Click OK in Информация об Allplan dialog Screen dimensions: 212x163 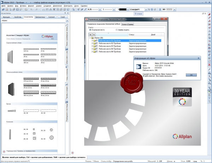coord(191,75)
